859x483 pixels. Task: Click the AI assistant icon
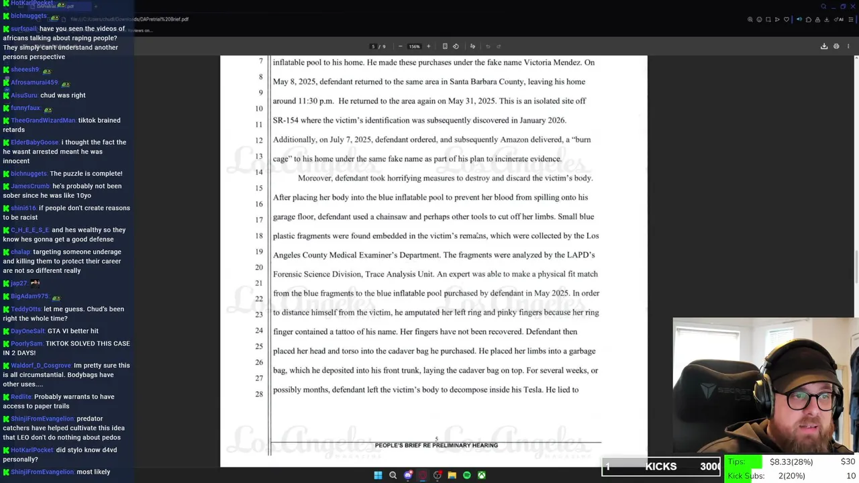[839, 19]
